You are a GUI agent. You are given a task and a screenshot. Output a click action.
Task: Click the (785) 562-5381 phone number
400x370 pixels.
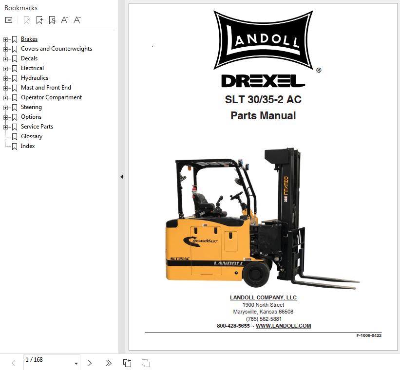click(264, 319)
